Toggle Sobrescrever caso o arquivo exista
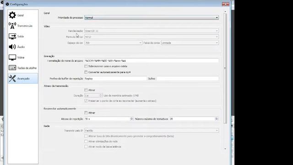The image size is (293, 165). tap(86, 66)
